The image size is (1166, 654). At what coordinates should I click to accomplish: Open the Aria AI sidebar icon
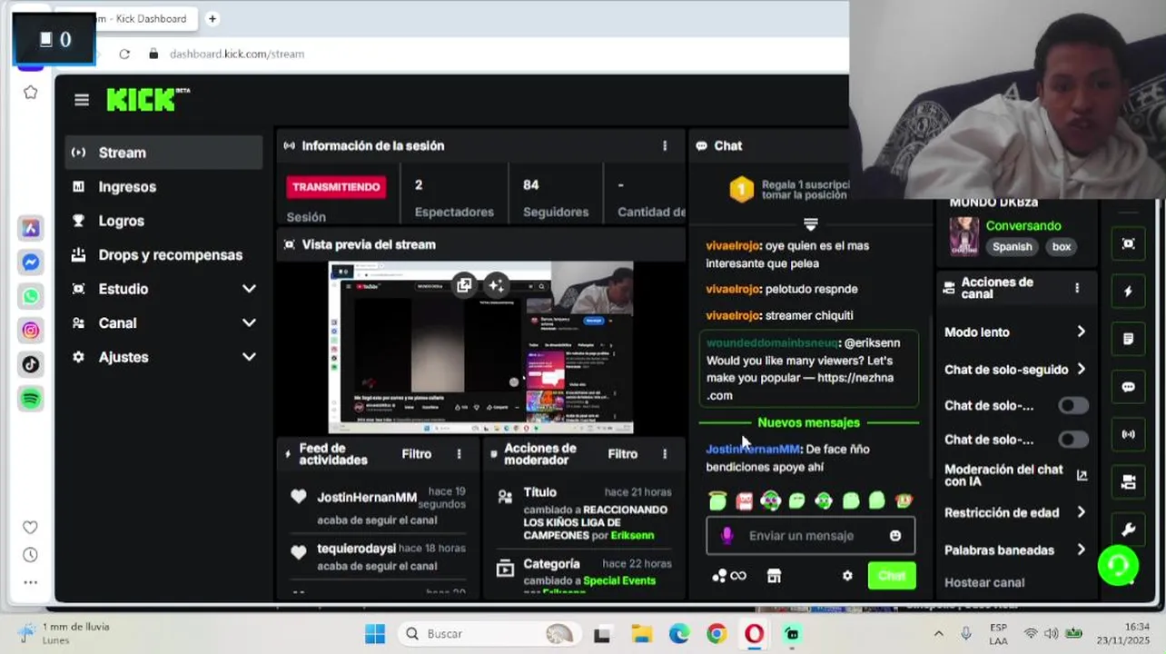tap(31, 228)
